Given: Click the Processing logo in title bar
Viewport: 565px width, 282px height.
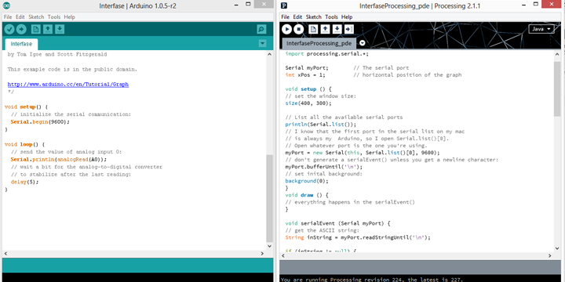Looking at the screenshot, I should (284, 5).
